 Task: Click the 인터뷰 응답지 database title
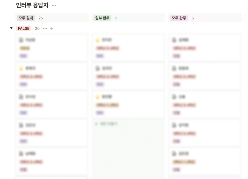coord(32,5)
